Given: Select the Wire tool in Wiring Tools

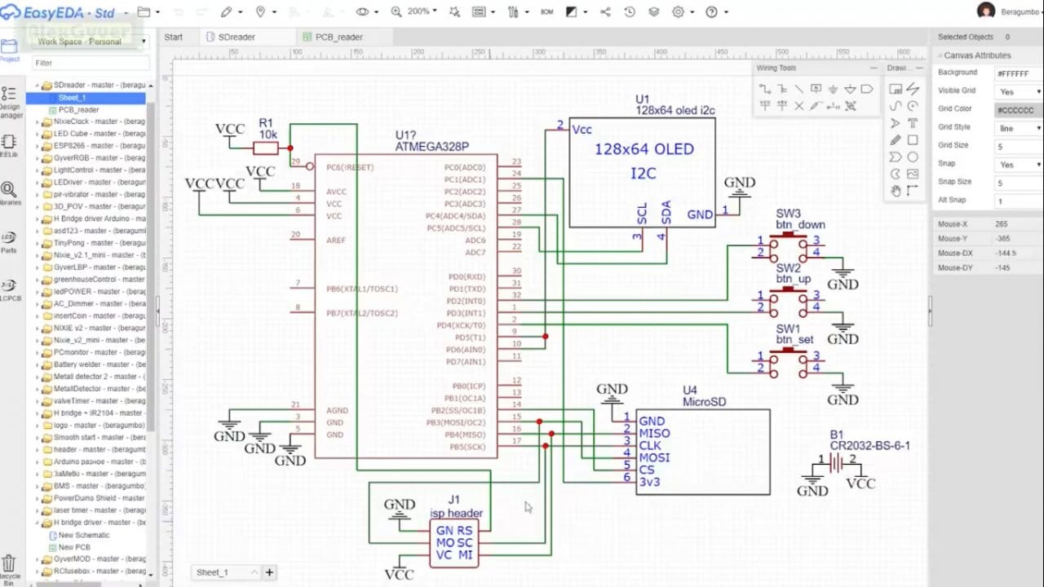Looking at the screenshot, I should [x=765, y=89].
